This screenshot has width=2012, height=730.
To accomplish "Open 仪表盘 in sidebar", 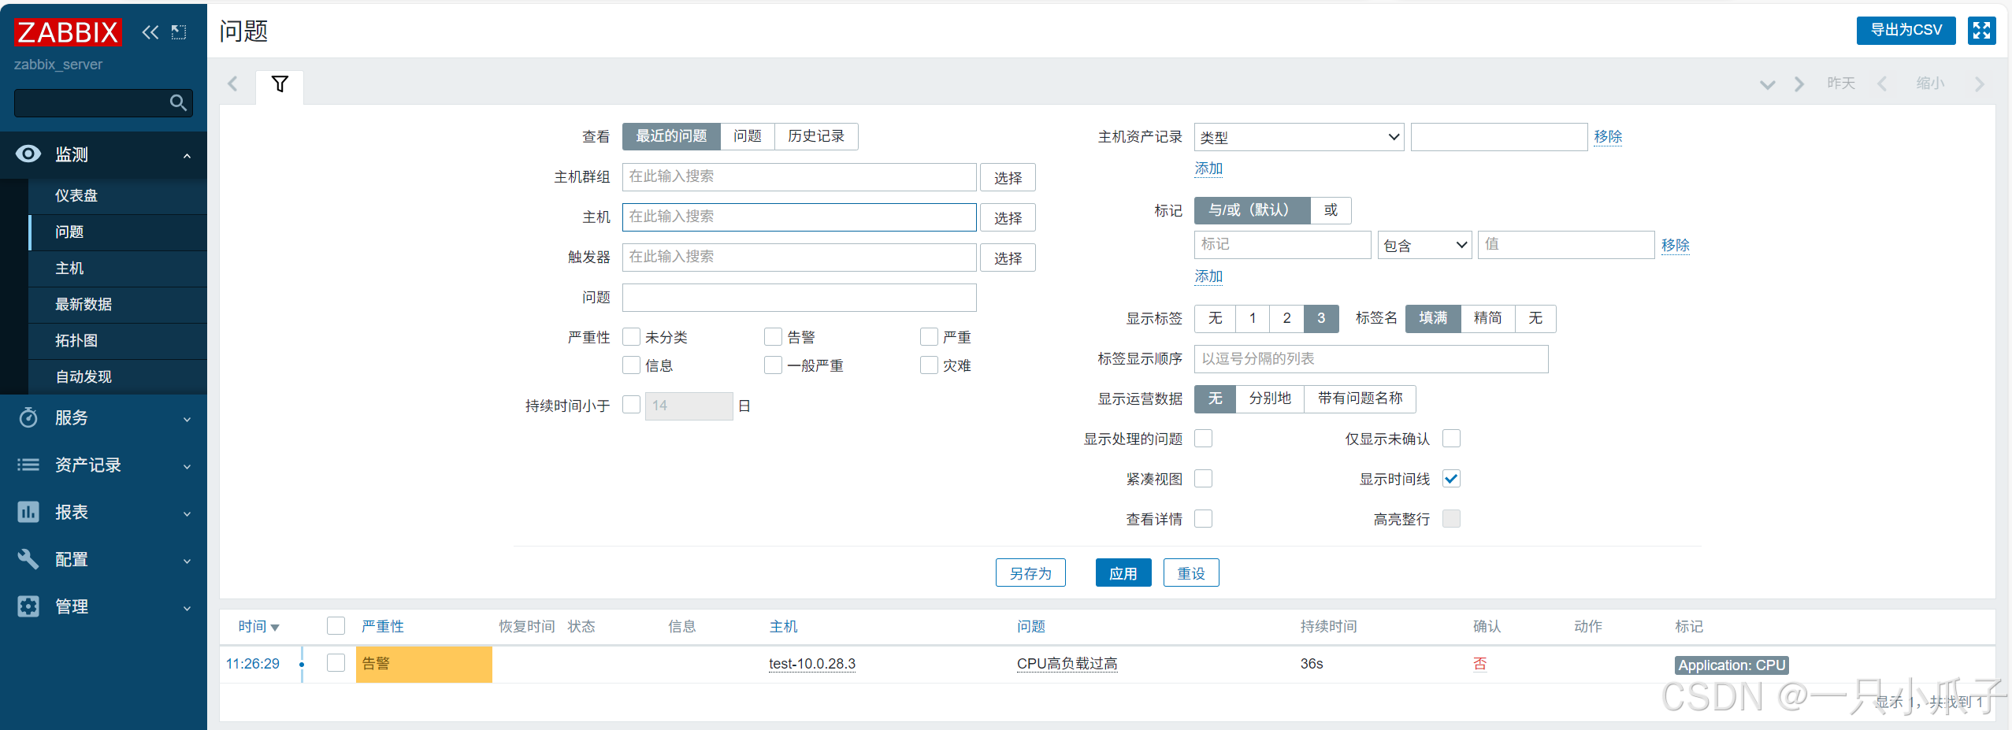I will 118,195.
